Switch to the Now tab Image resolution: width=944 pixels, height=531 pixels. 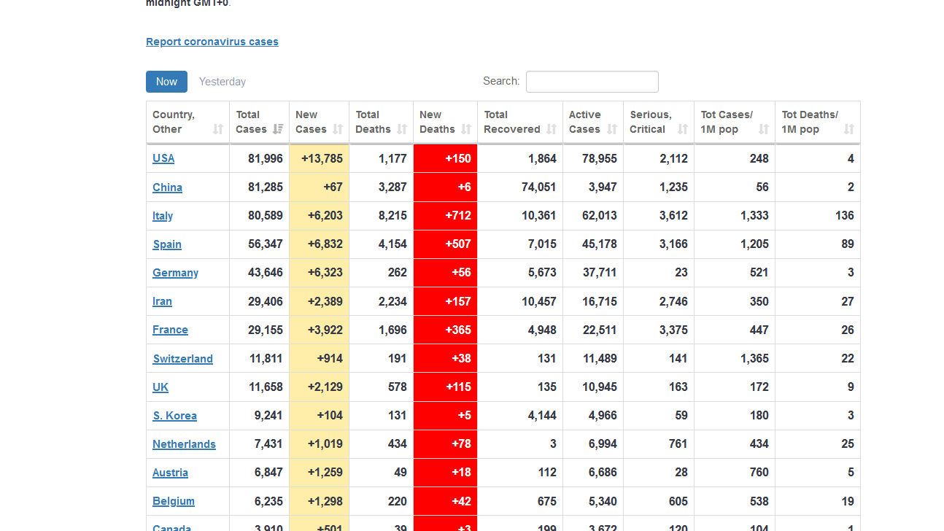click(166, 82)
